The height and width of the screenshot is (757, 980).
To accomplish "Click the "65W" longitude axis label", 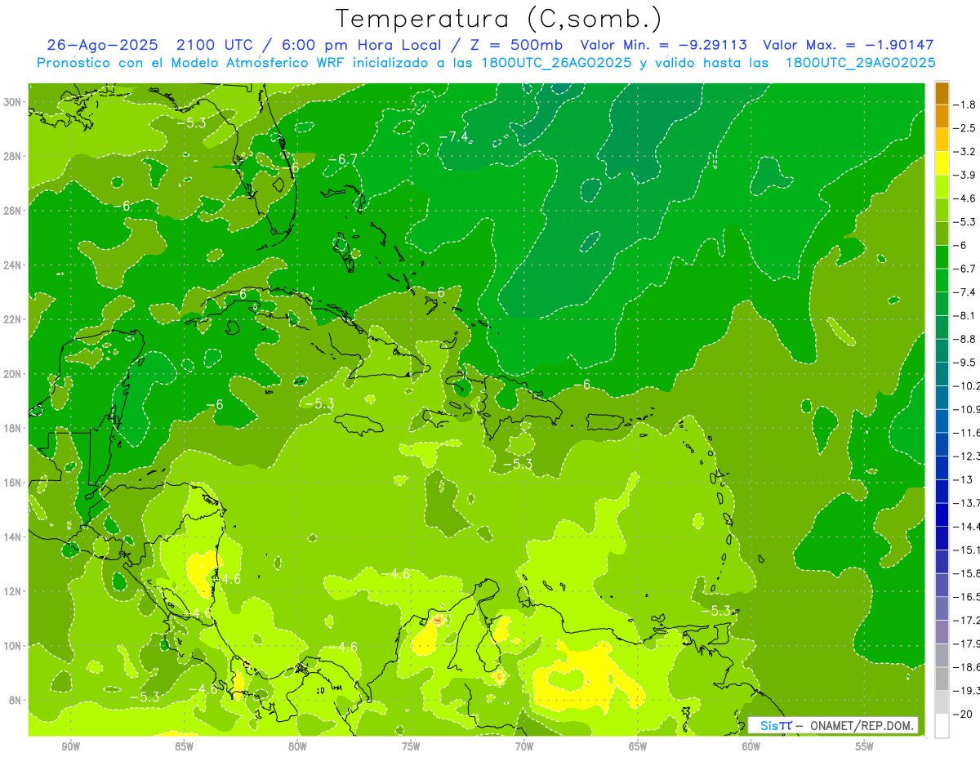I will click(x=638, y=746).
